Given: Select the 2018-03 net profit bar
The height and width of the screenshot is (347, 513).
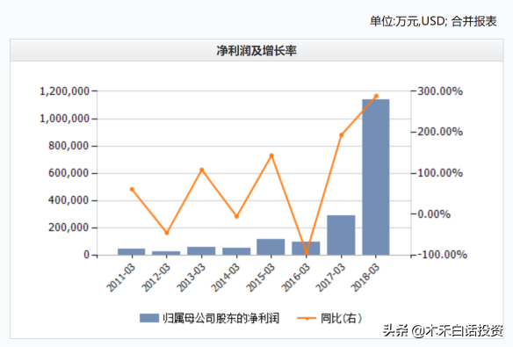Looking at the screenshot, I should (x=376, y=177).
